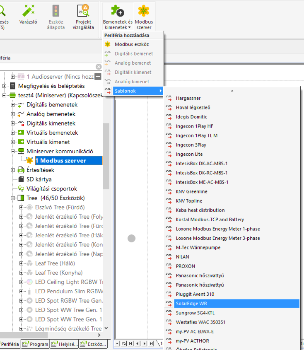304x350 pixels.
Task: Select my-PV AC ELWA-E template
Action: point(232,332)
